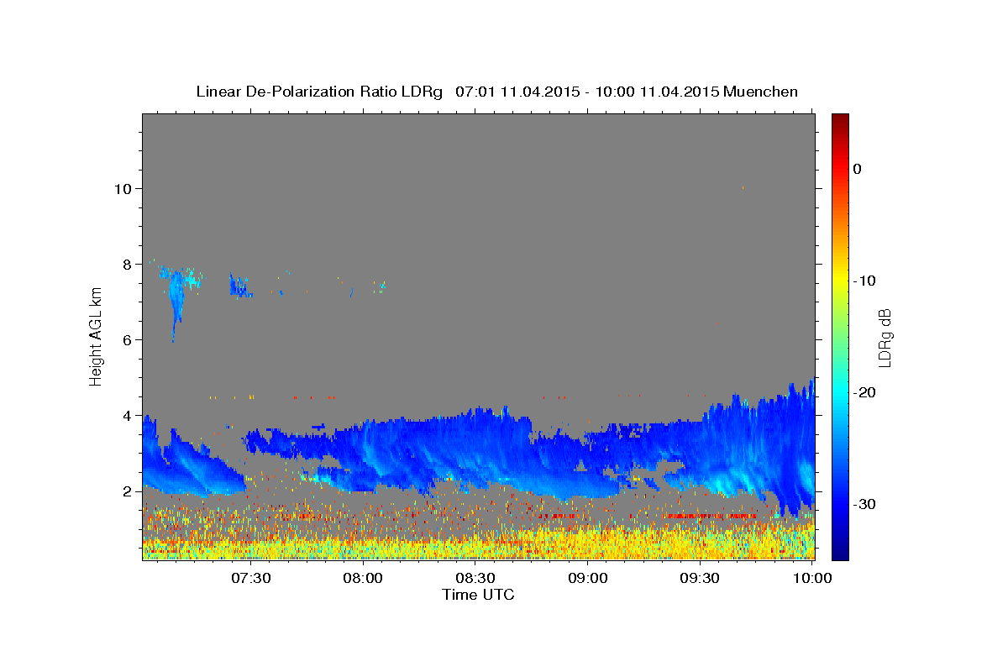The width and height of the screenshot is (1008, 672).
Task: Click the '09:00' time axis label
Action: pyautogui.click(x=588, y=578)
